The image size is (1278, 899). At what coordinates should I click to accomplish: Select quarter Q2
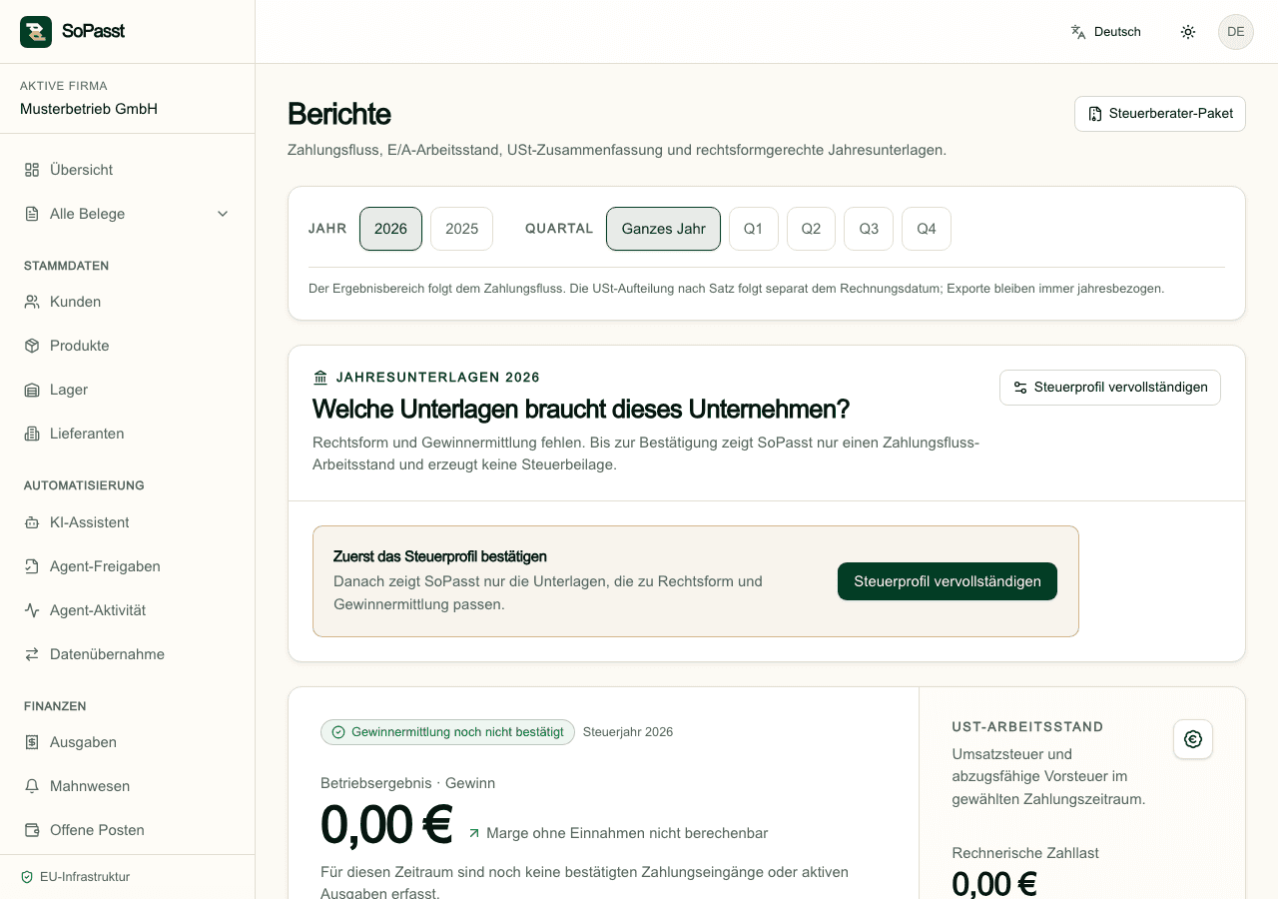coord(811,229)
